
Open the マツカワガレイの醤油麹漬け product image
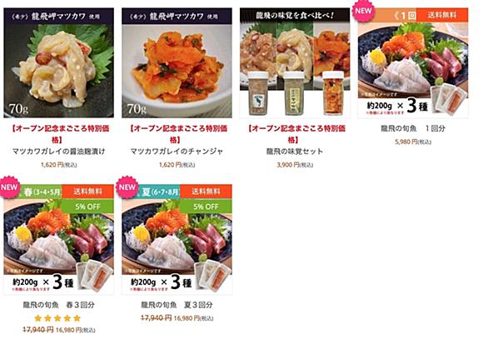tap(58, 62)
